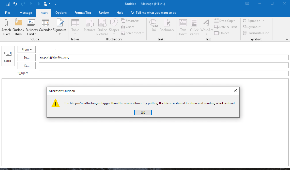Open the Format Text ribbon tab
Viewport: 290px width, 170px height.
point(83,12)
